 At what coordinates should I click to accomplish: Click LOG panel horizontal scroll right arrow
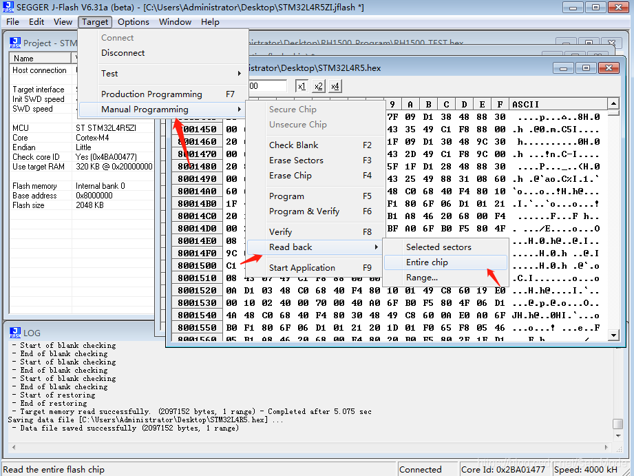point(606,447)
